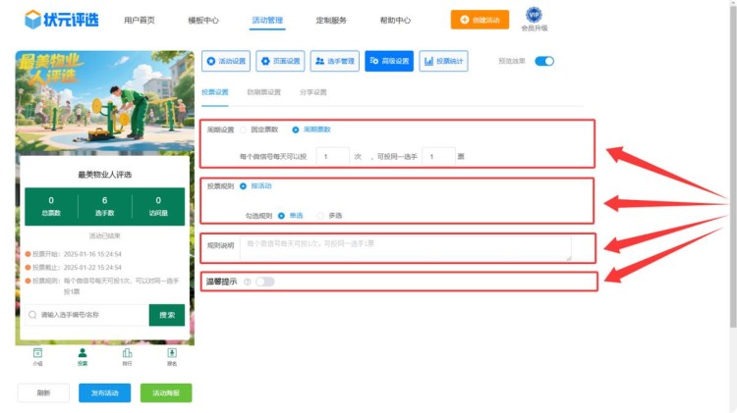Switch to the 分享设置 tab
The height and width of the screenshot is (413, 737).
pos(312,92)
